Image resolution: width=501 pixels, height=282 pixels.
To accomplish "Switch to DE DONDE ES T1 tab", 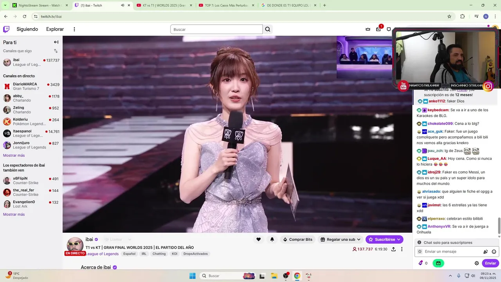I will tap(288, 5).
